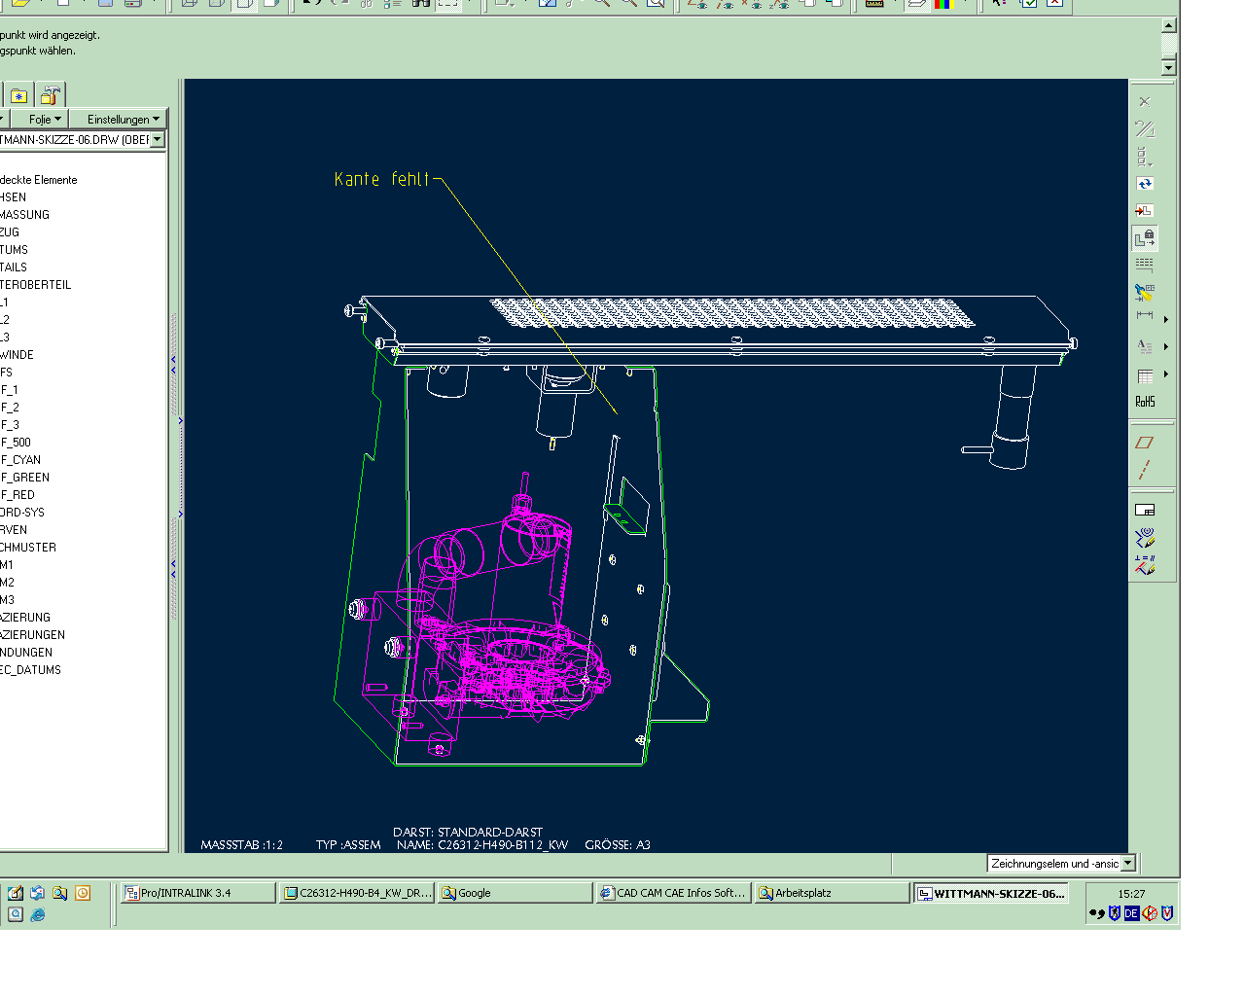
Task: Click the 'Kante fehlt' annotation note
Action: coord(381,179)
